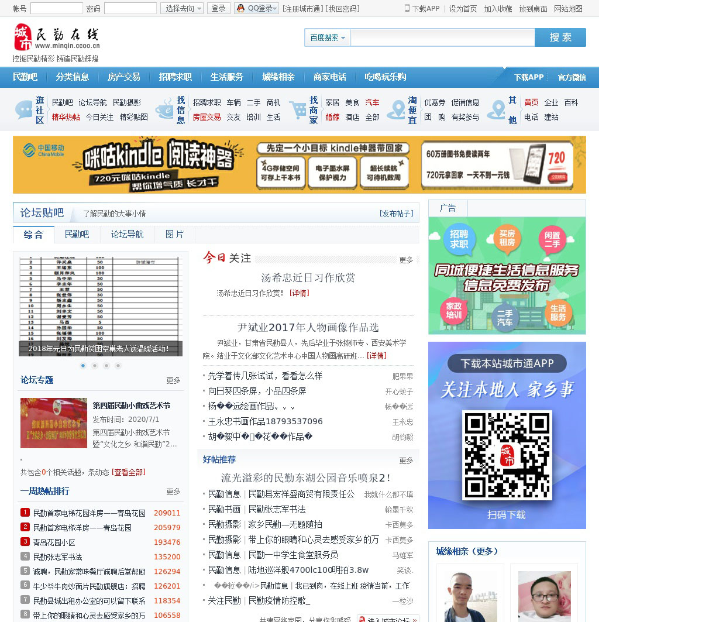Click the slideshow image of the donation list
The height and width of the screenshot is (622, 702).
coord(101,307)
